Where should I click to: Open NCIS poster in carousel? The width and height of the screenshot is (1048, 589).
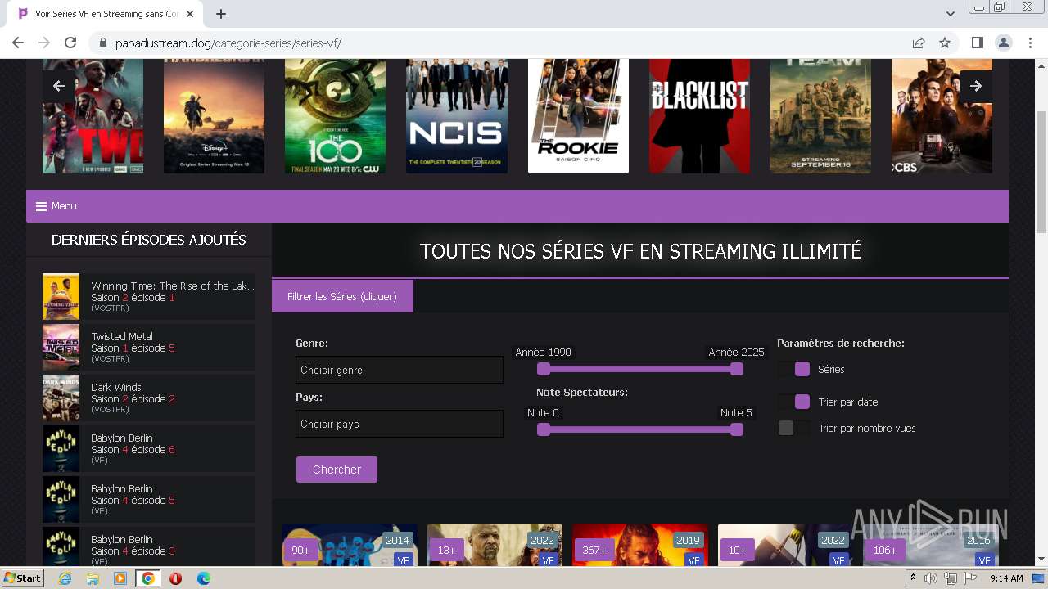pos(457,116)
